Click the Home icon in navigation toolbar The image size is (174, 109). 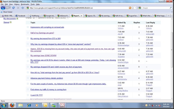(22, 8)
